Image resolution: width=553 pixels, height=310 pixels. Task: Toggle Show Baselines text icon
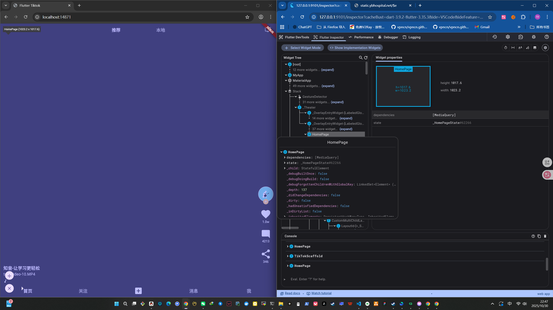point(520,48)
